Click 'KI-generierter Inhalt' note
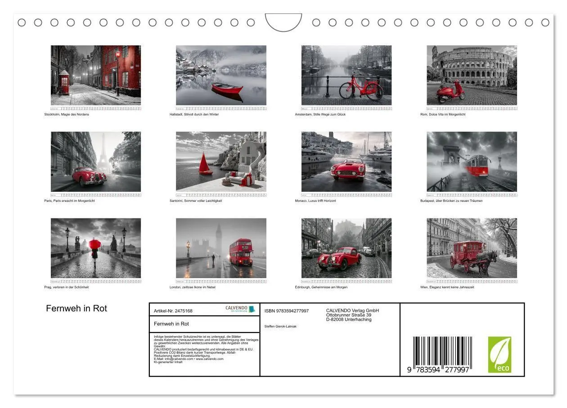This screenshot has width=567, height=408. pyautogui.click(x=168, y=362)
